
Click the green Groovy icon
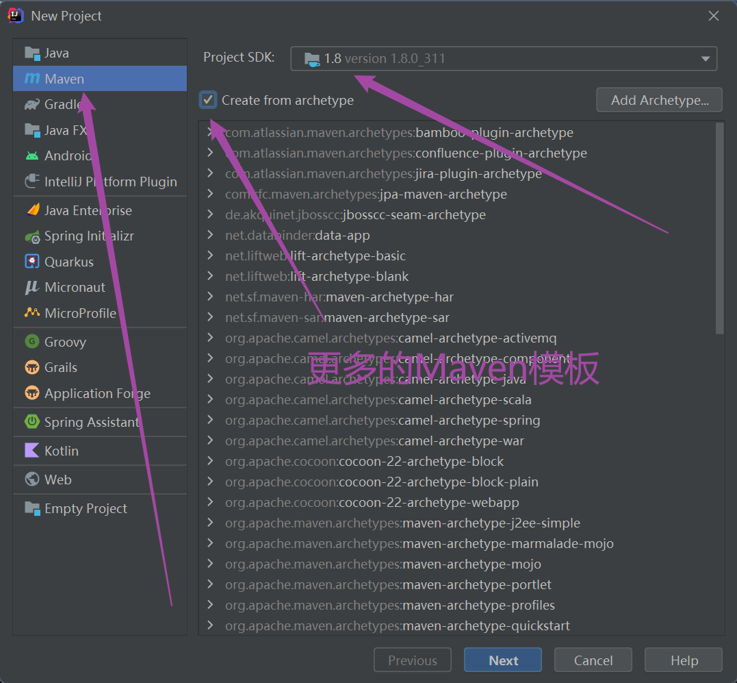click(32, 341)
